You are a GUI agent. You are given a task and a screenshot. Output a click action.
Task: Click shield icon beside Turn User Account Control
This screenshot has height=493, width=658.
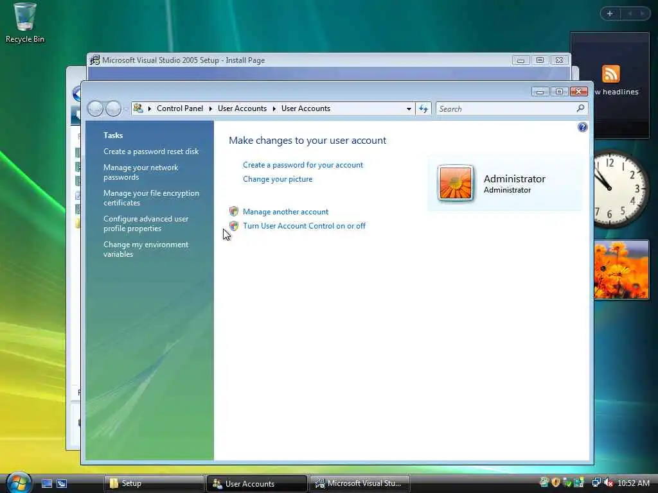click(x=234, y=225)
